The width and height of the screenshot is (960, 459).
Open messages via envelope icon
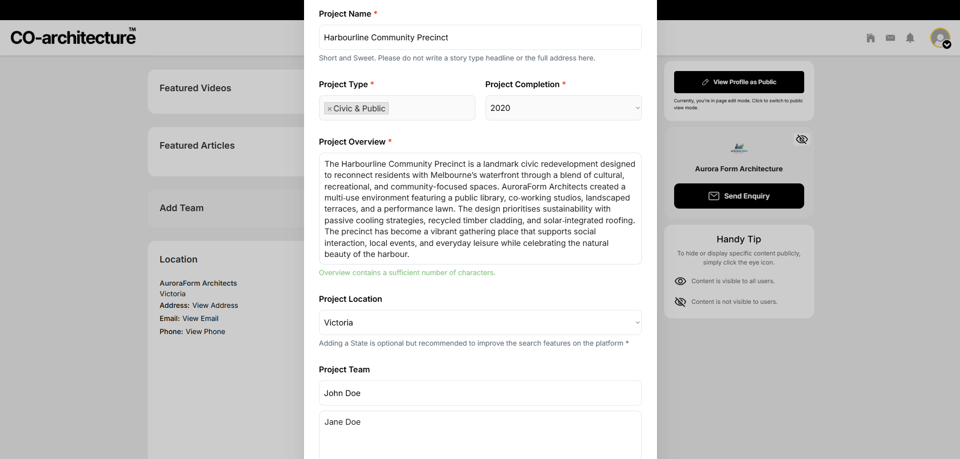[x=890, y=38]
